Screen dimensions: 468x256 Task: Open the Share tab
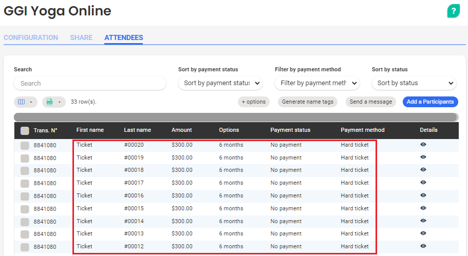click(81, 37)
